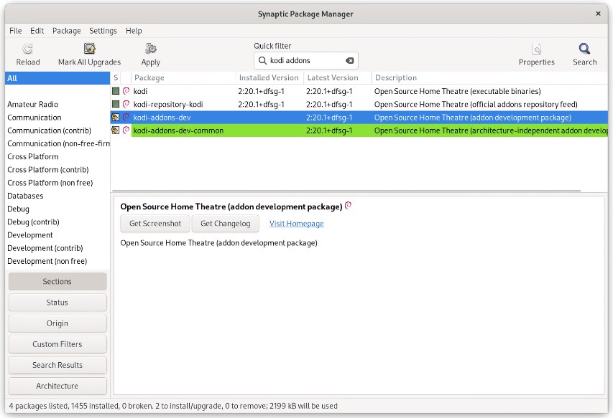The image size is (613, 418).
Task: Select Development section
Action: (57, 234)
